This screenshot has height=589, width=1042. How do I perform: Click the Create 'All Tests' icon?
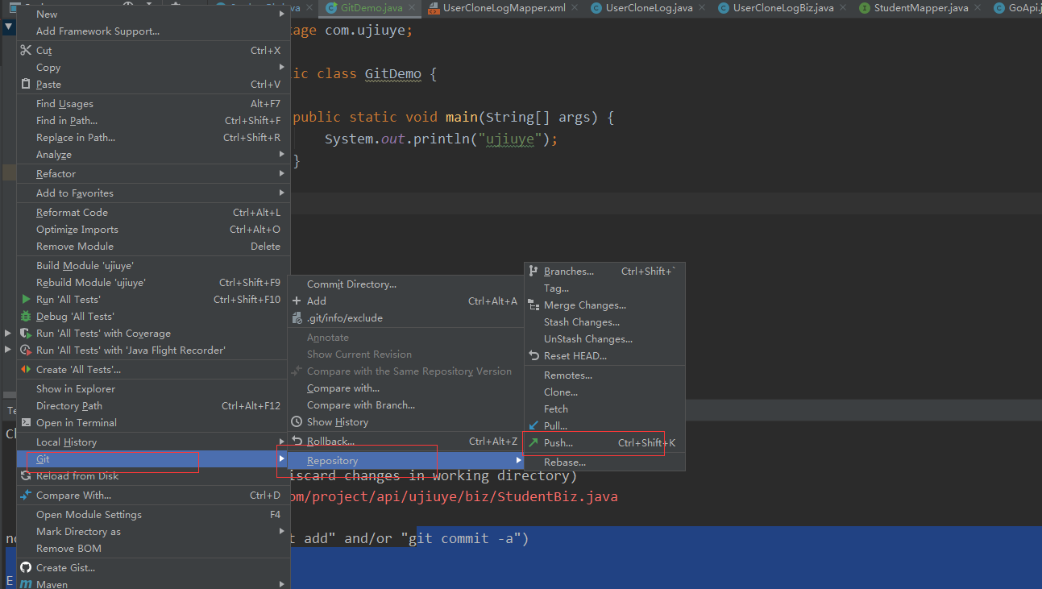(x=26, y=369)
